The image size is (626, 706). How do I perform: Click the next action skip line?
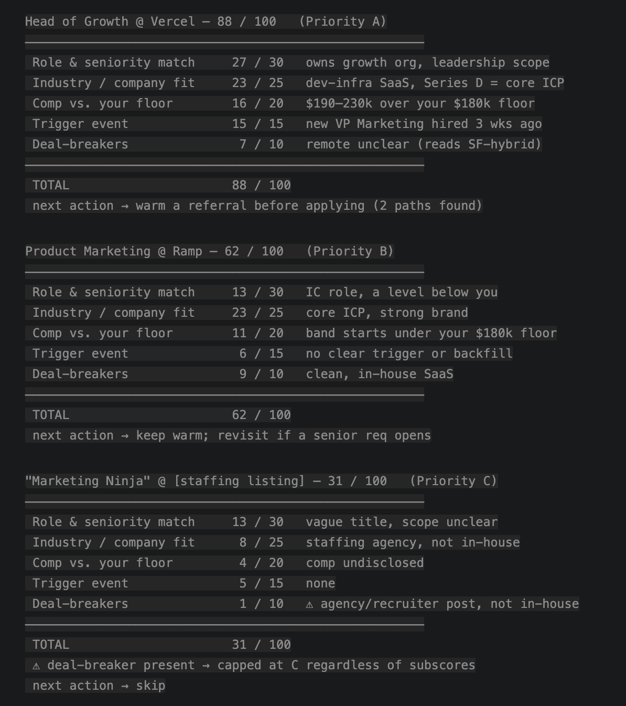click(95, 686)
